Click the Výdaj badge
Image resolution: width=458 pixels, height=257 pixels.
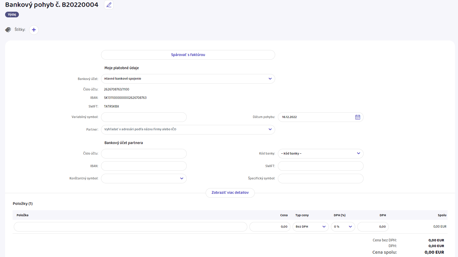pos(12,14)
